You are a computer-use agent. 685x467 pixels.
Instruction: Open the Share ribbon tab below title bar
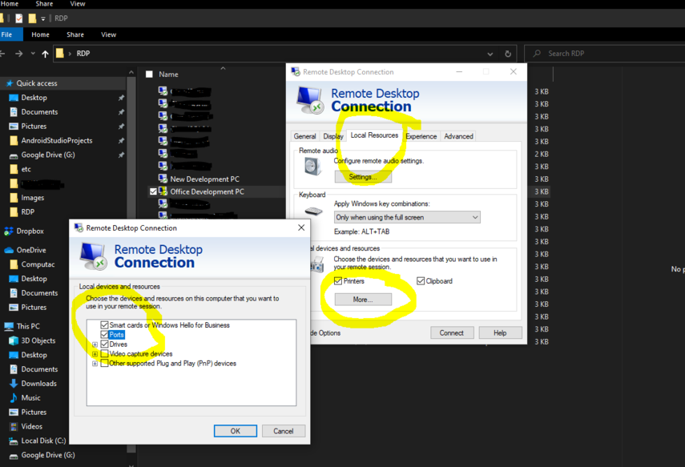click(x=75, y=34)
